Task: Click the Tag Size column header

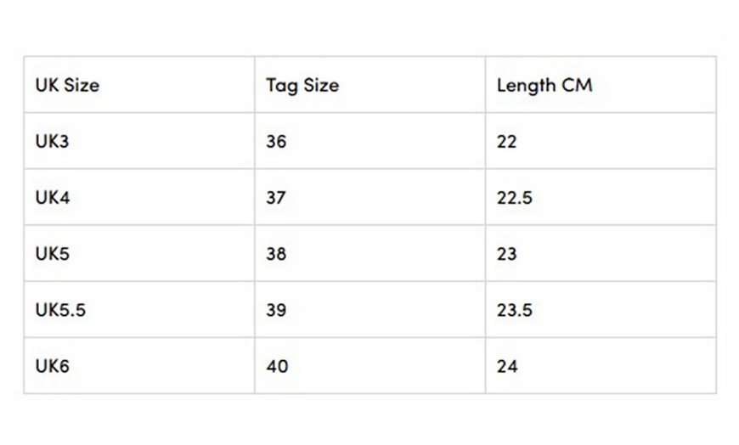Action: (302, 85)
